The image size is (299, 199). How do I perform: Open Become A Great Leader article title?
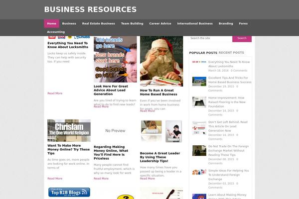coord(160,157)
